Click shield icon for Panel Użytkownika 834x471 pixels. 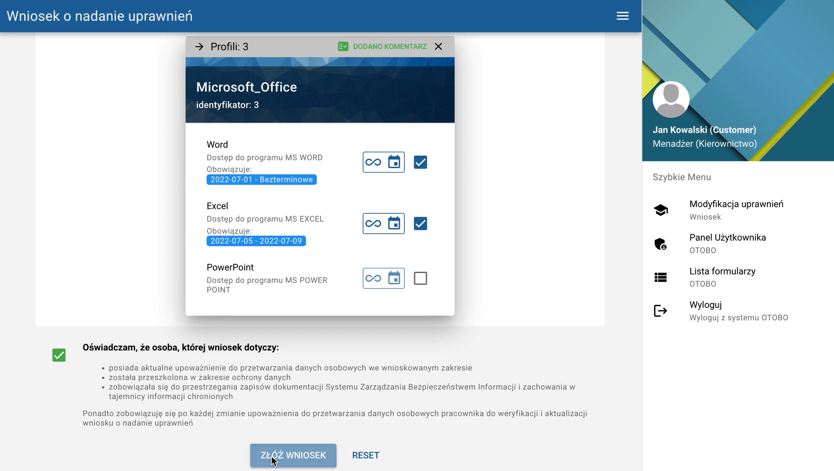tap(660, 244)
